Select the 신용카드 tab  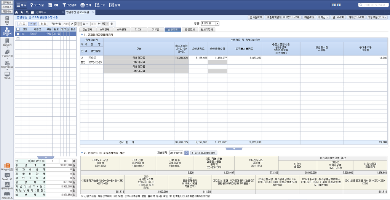[173, 30]
